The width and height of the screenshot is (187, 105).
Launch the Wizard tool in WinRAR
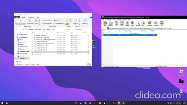click(138, 24)
